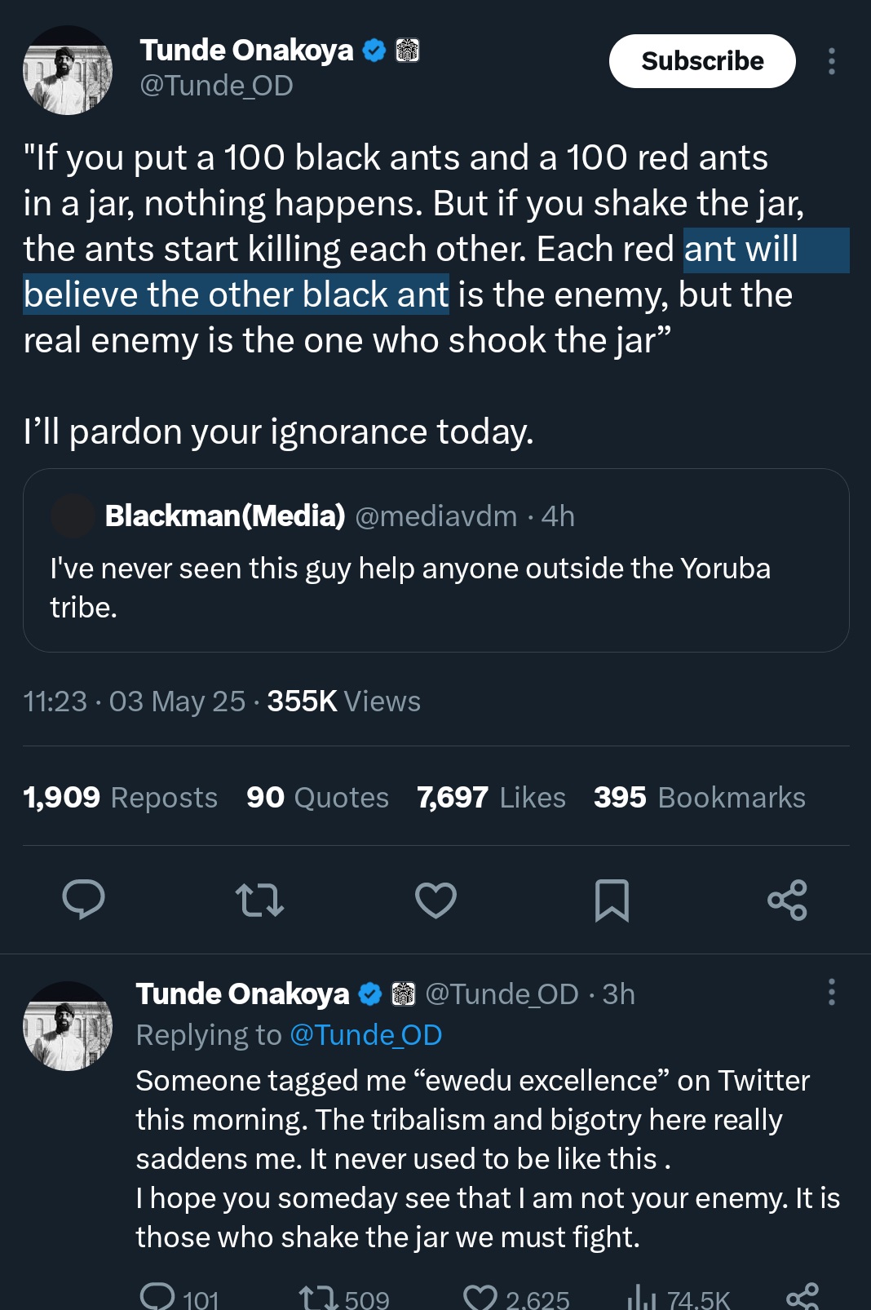The height and width of the screenshot is (1310, 871).
Task: Repost the reply tweet with 509 reposts
Action: click(318, 1297)
